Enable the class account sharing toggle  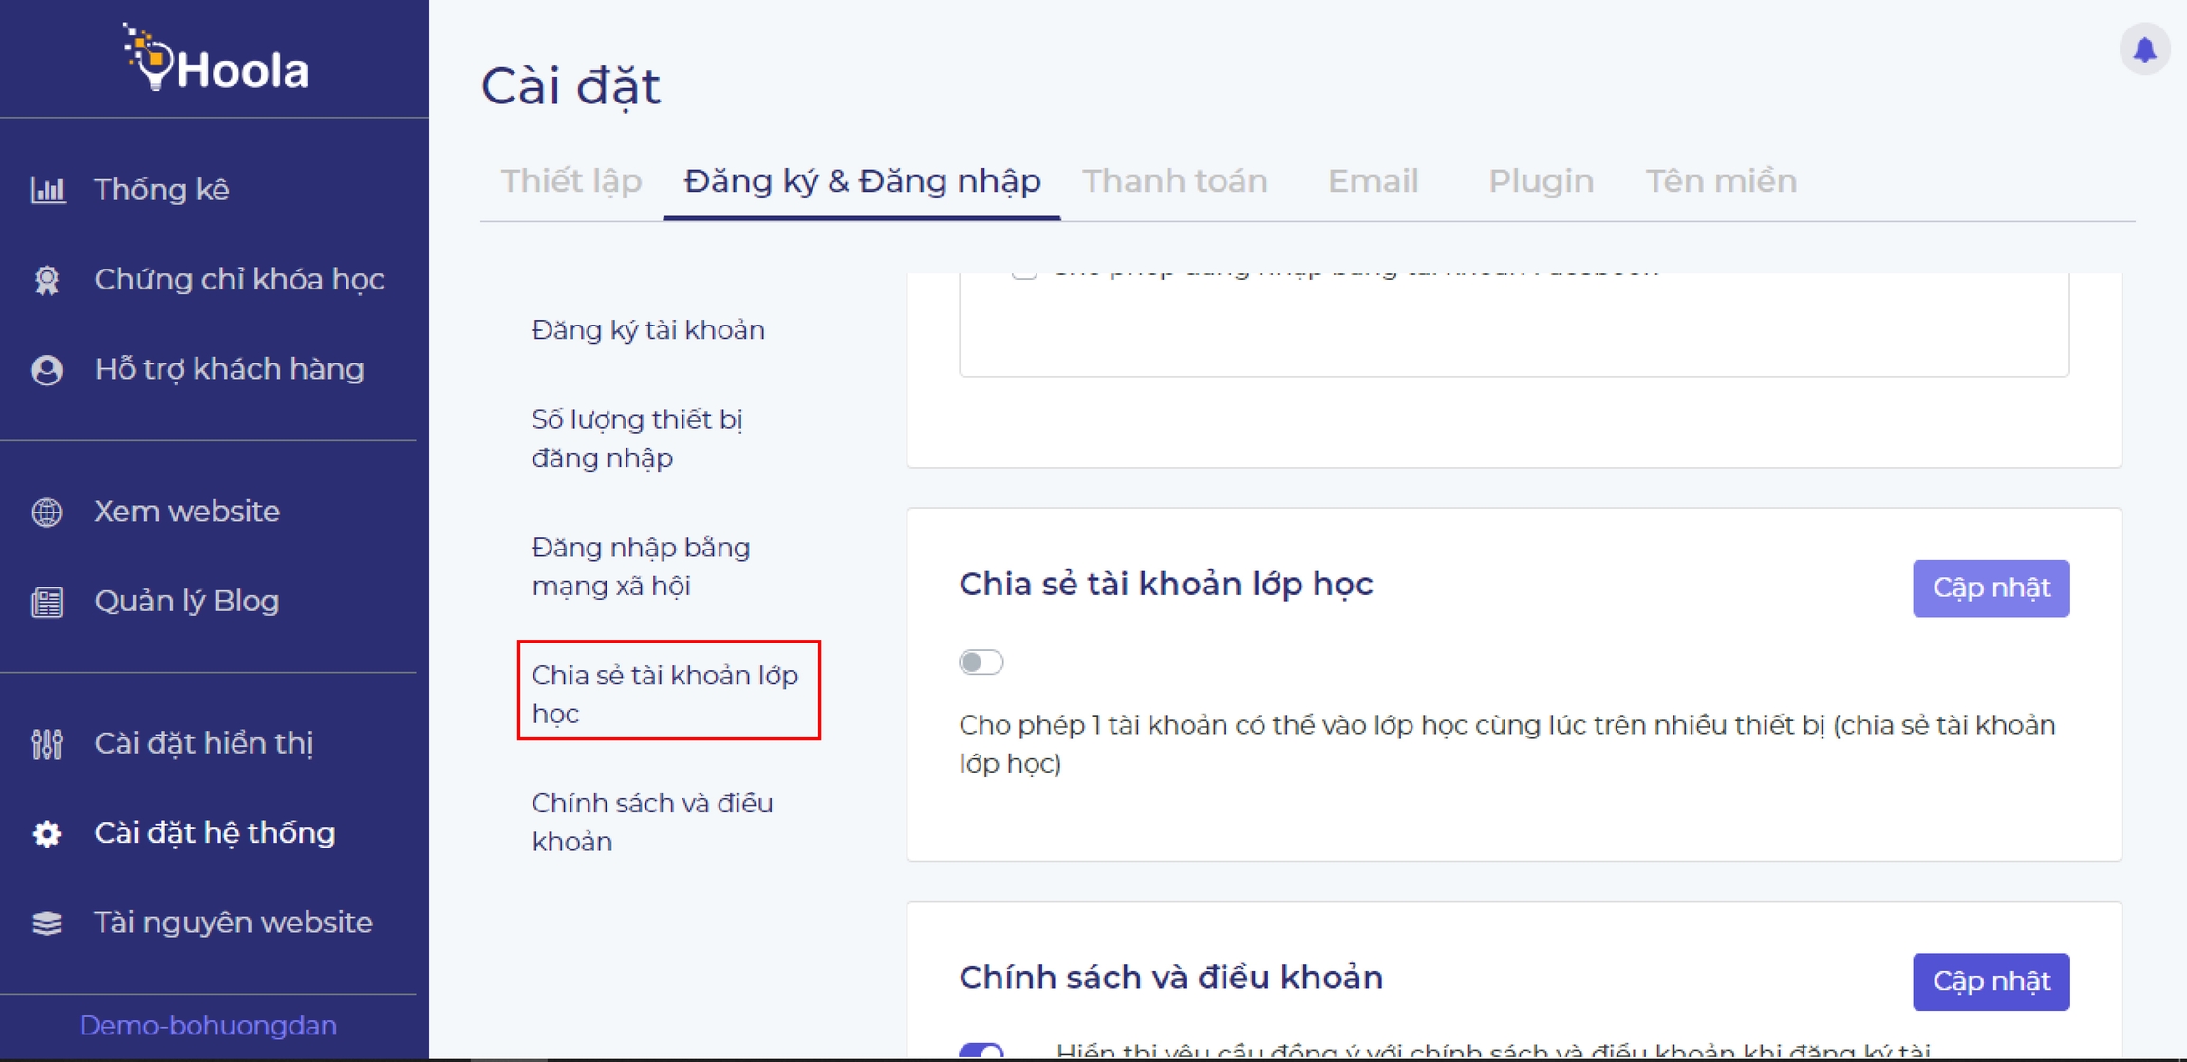click(x=981, y=661)
